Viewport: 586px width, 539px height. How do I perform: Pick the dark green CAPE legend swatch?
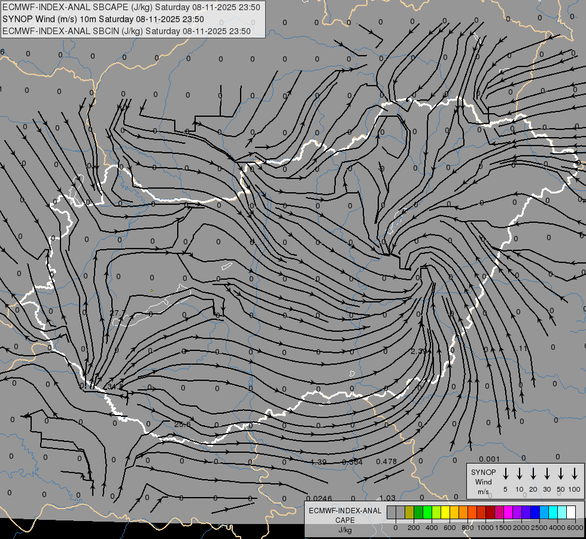418,512
